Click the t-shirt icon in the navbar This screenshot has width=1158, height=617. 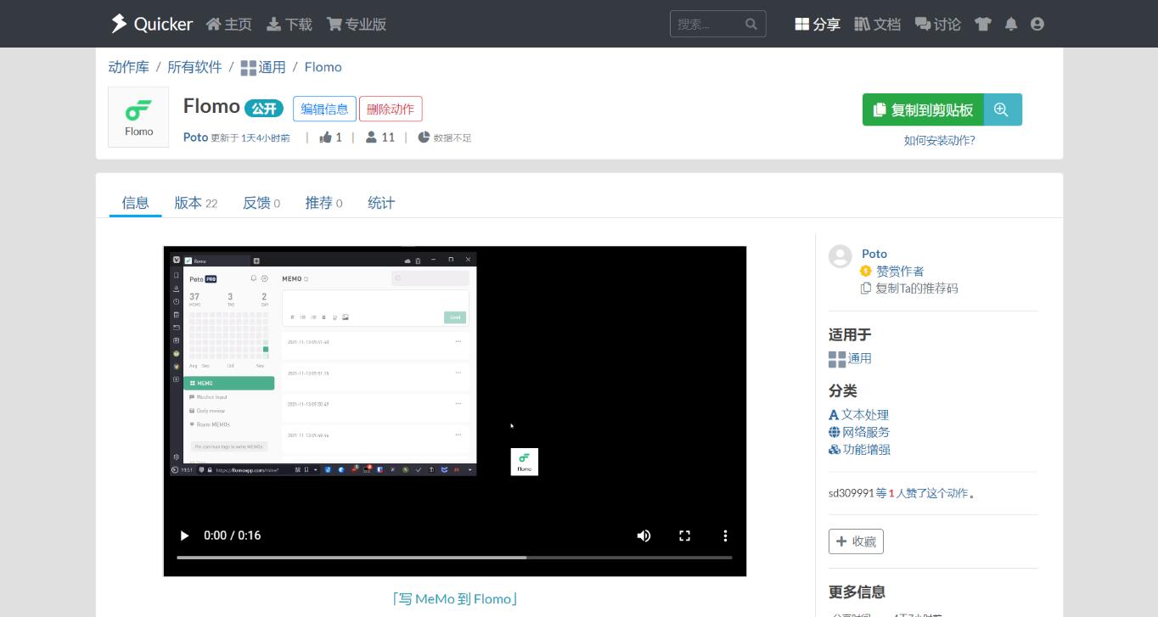coord(983,24)
